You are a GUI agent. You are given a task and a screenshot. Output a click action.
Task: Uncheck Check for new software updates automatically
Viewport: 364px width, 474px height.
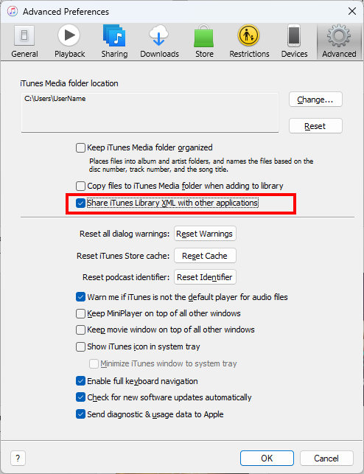click(x=80, y=397)
